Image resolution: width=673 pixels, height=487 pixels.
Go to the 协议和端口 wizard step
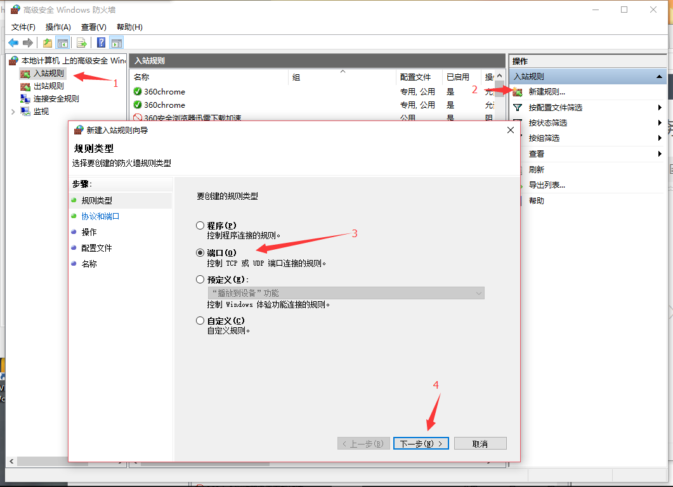[100, 216]
